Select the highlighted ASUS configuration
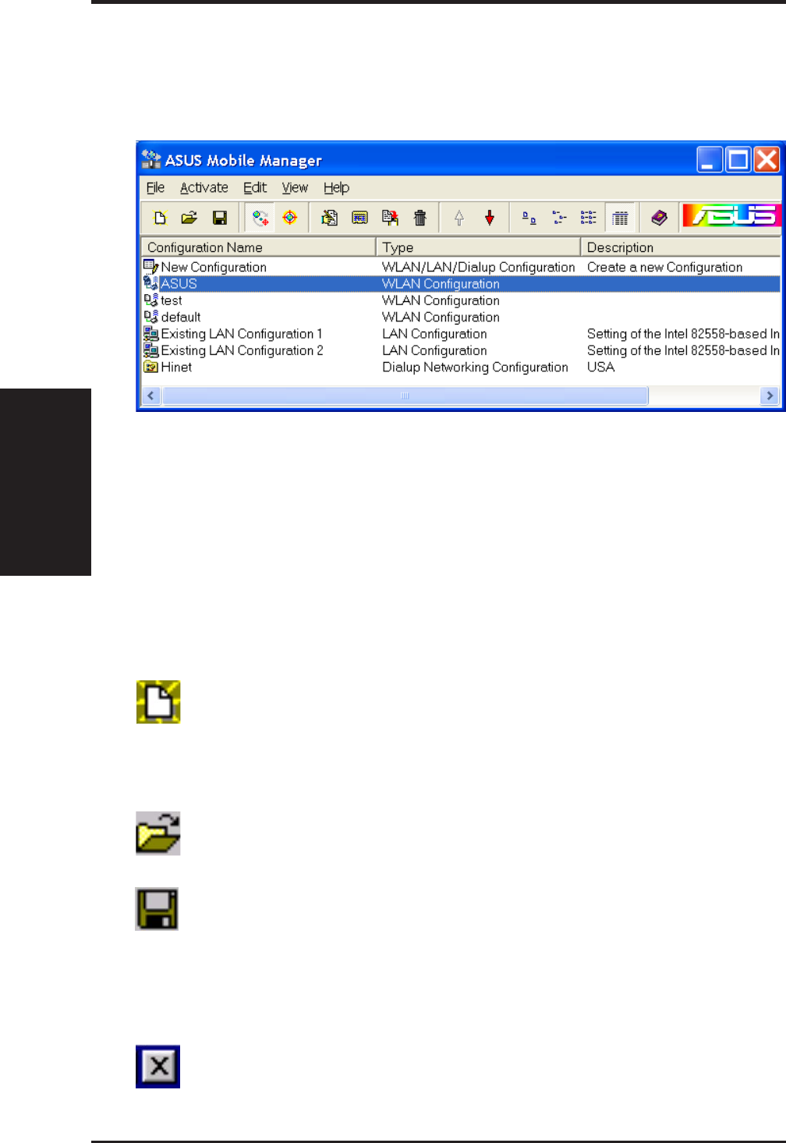This screenshot has height=1143, width=786. 461,284
